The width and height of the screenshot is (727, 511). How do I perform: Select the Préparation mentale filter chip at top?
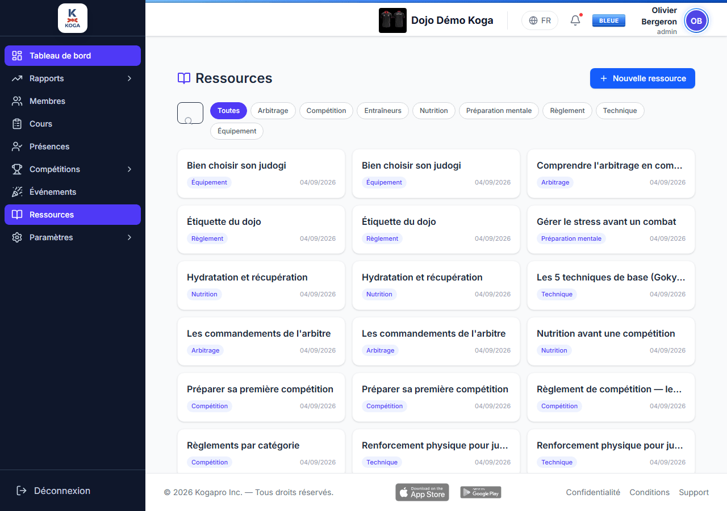499,111
